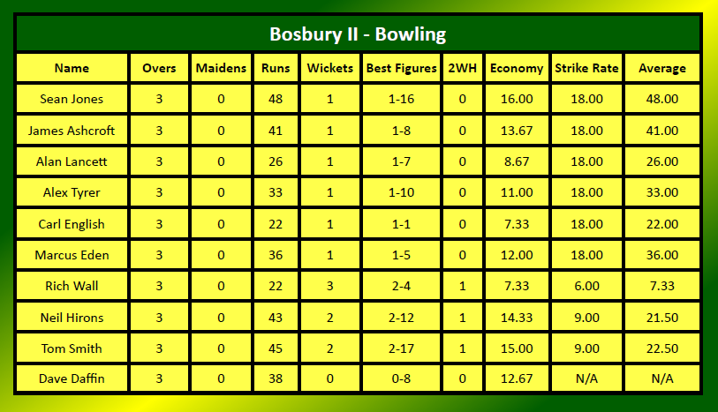Click Dave Daffin wickets value 0

pyautogui.click(x=330, y=378)
